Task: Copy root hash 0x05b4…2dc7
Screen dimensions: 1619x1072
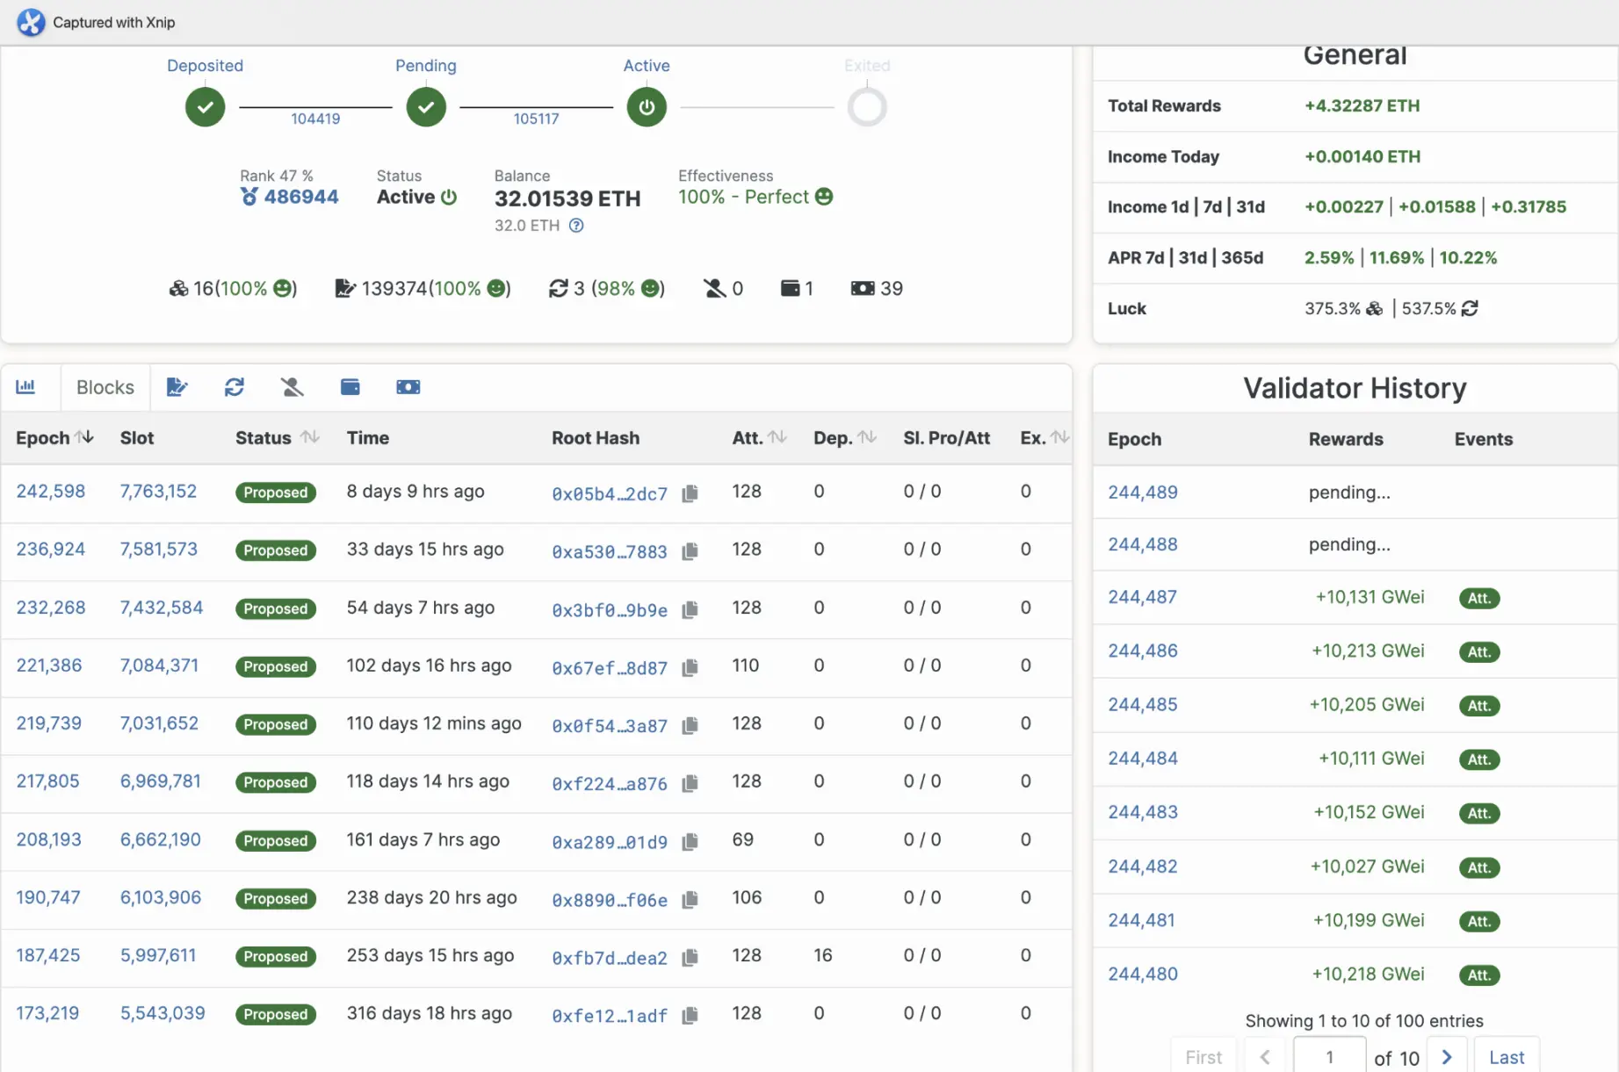Action: [x=690, y=493]
